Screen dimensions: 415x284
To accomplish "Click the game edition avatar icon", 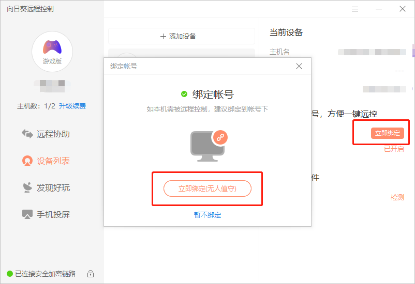I will [x=52, y=52].
